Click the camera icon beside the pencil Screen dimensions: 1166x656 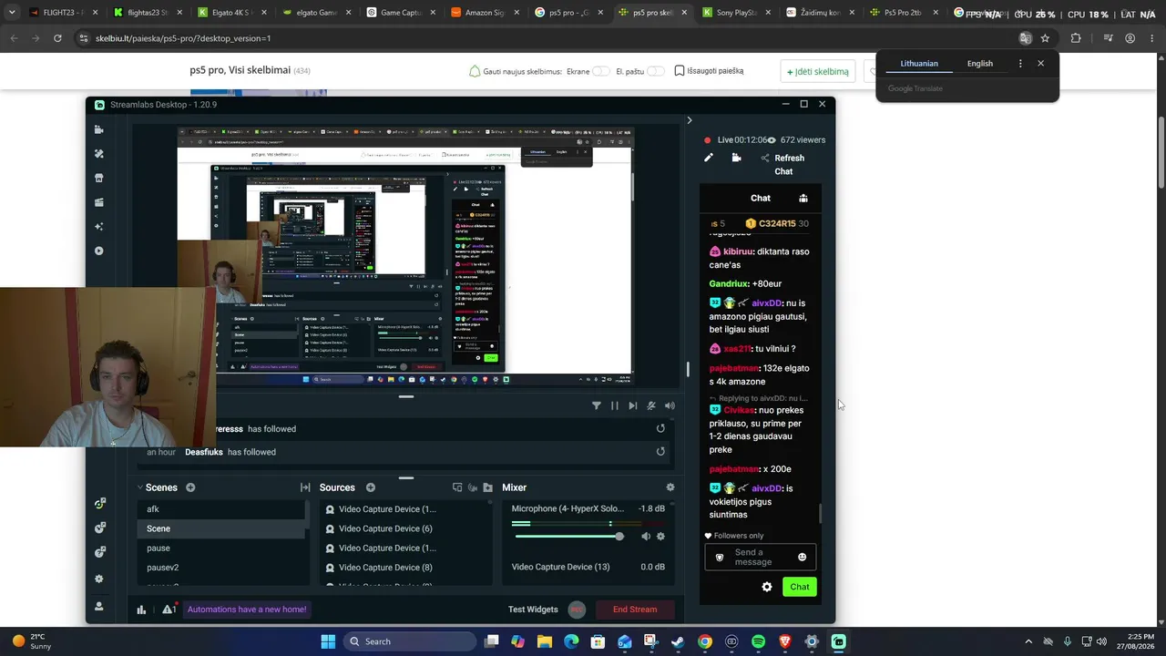[736, 158]
